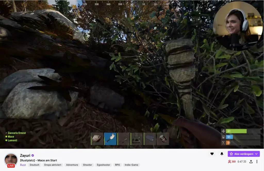Click the verified badge next to Zayuri
Viewport: 264px width, 171px height.
(33, 155)
